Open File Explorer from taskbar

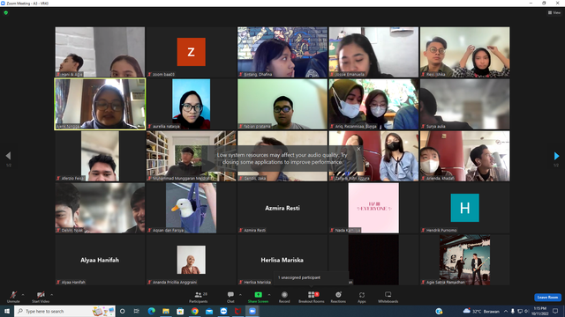click(x=166, y=311)
